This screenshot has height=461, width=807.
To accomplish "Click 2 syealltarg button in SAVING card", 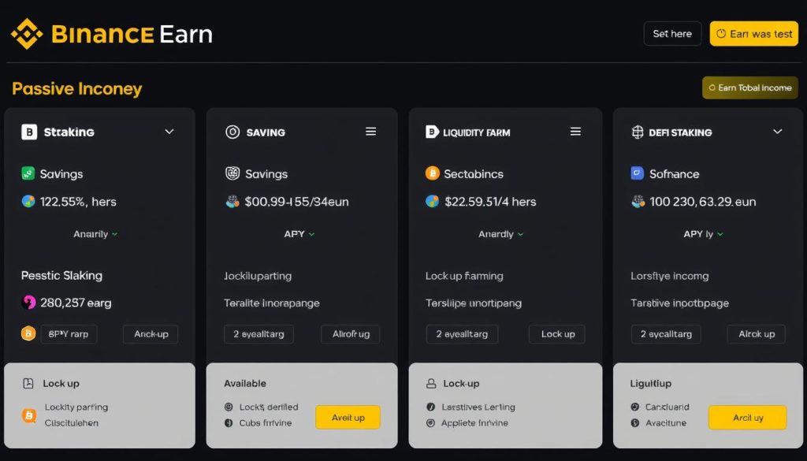I will [x=258, y=334].
